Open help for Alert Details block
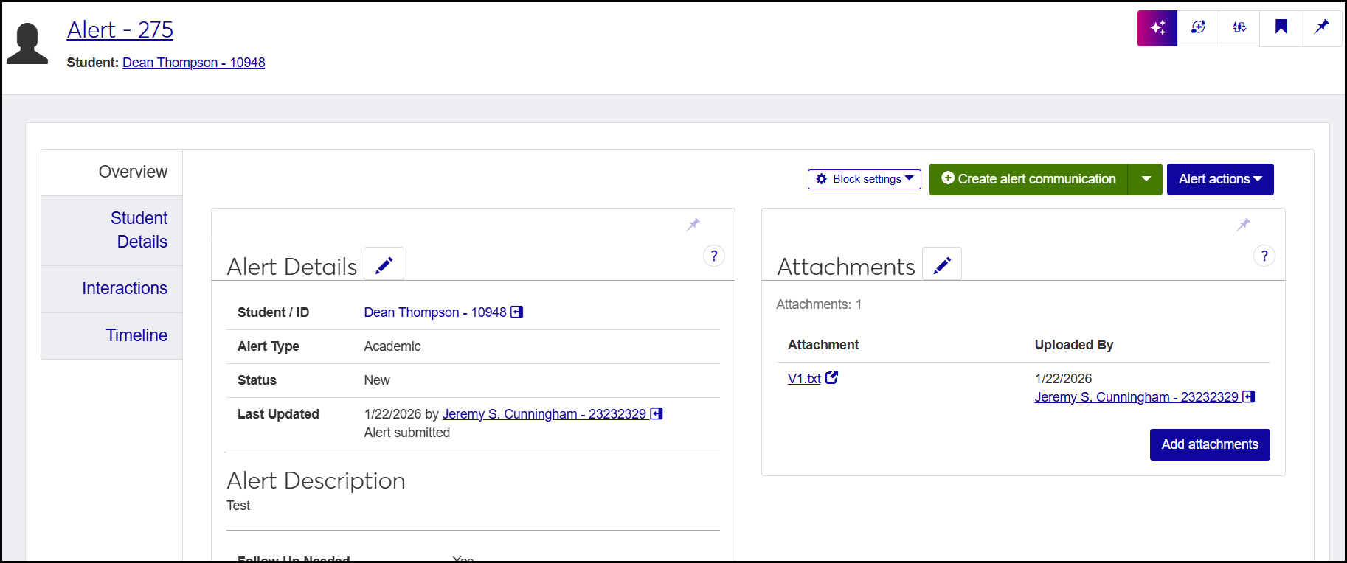The width and height of the screenshot is (1347, 563). (714, 256)
